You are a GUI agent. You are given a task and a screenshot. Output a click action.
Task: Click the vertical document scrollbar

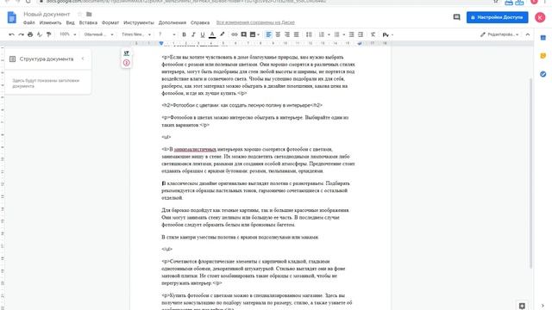click(x=531, y=174)
